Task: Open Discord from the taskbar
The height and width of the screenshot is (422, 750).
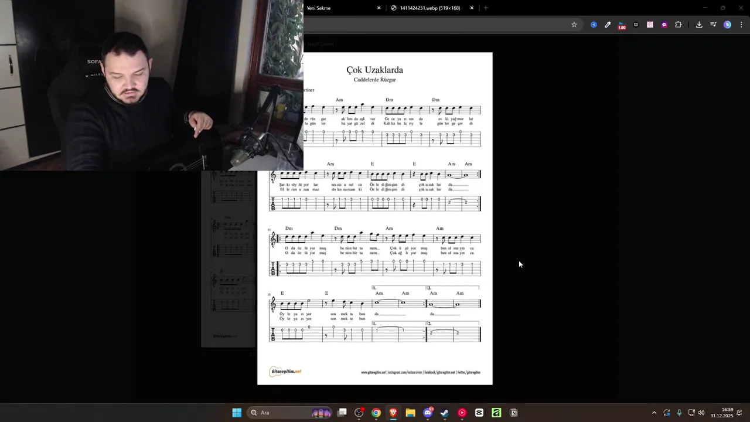Action: click(428, 413)
